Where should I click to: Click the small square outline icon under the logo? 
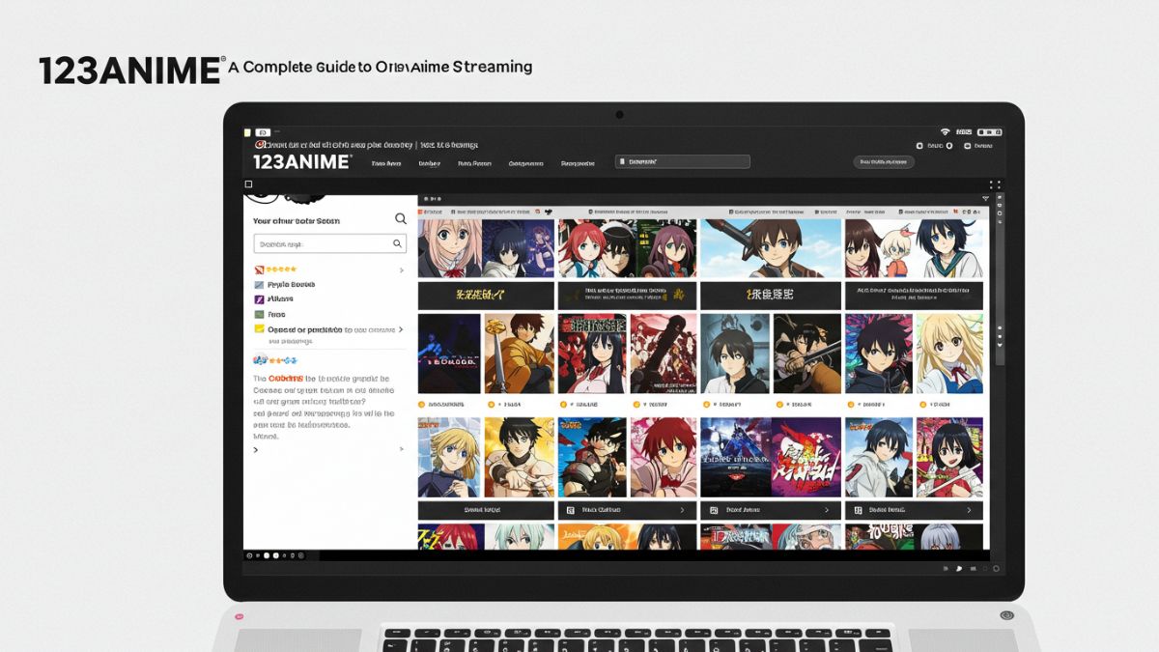pos(248,184)
